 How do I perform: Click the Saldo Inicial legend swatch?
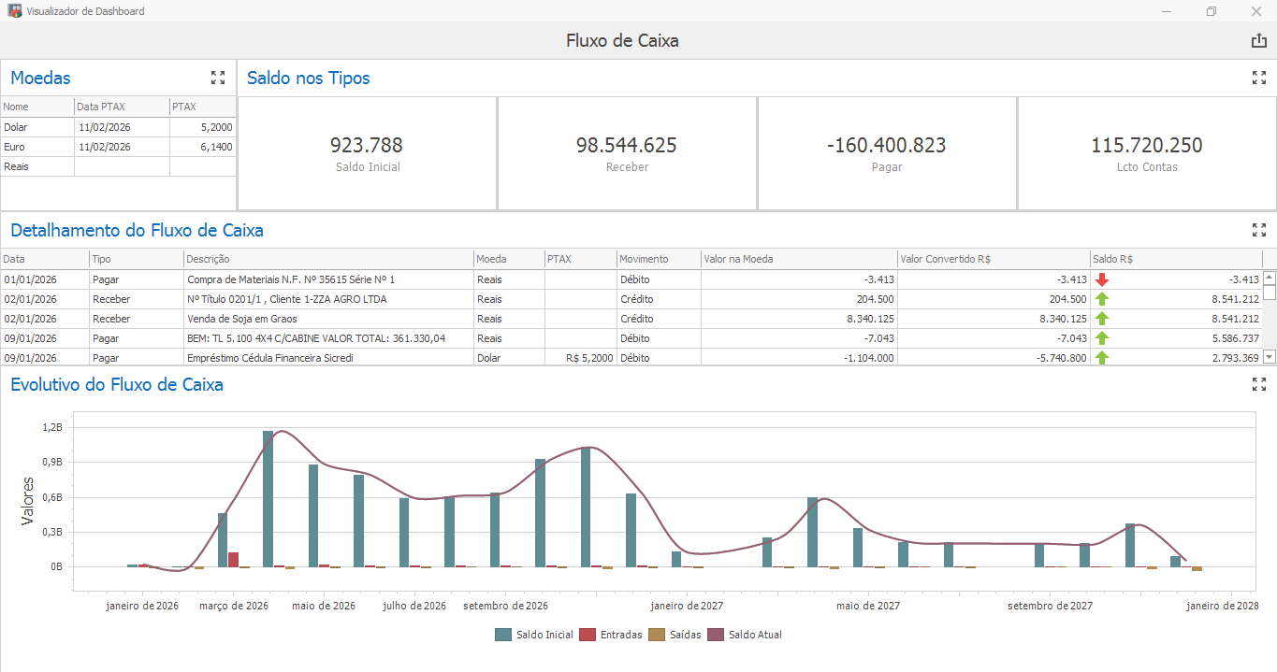503,635
